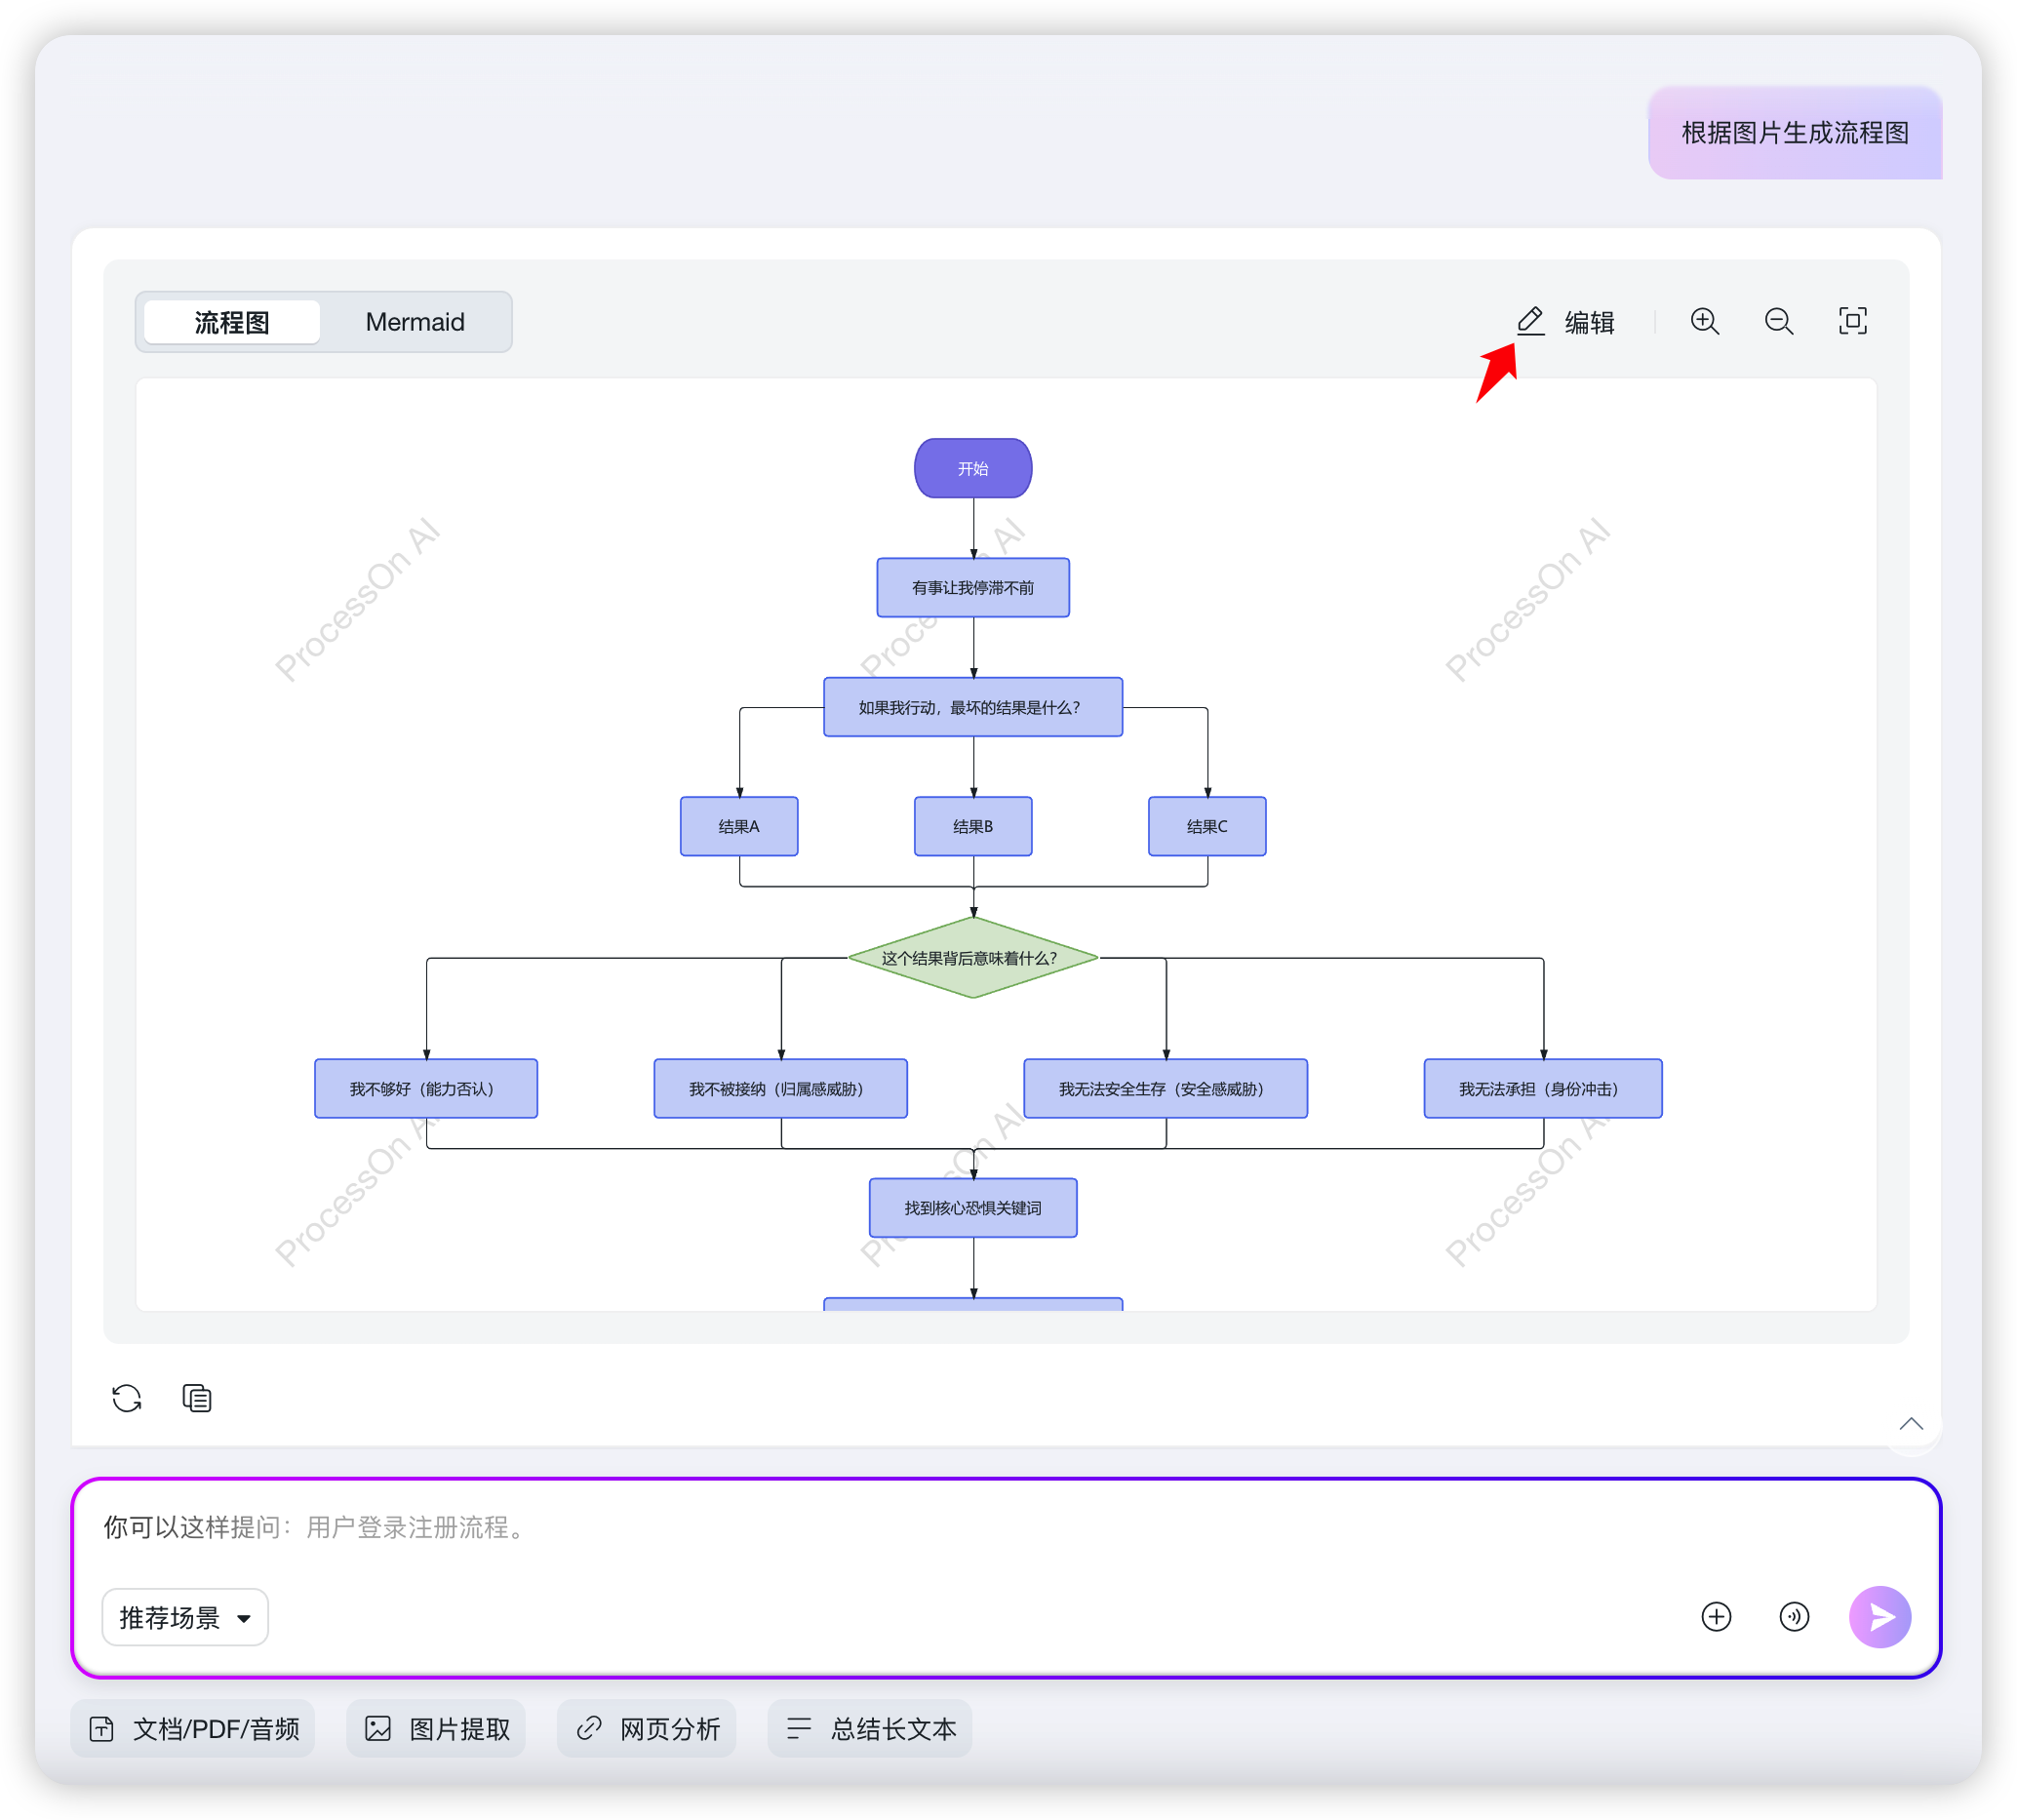Open the 网页分析 shortcut

coord(647,1729)
